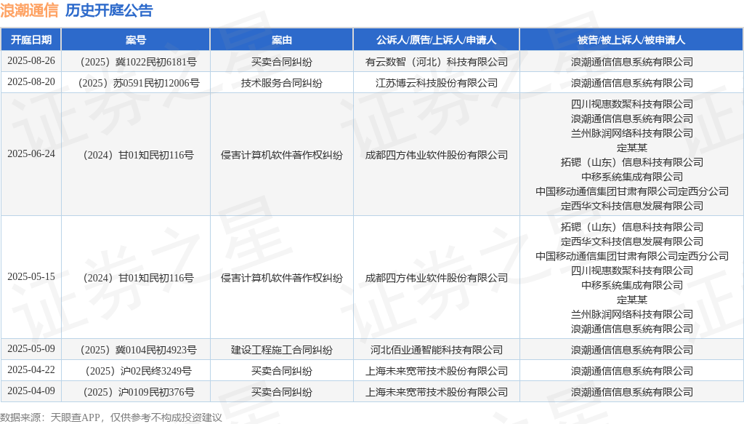Screen dimensions: 744x424
Task: Select the 案号 column header
Action: 136,40
